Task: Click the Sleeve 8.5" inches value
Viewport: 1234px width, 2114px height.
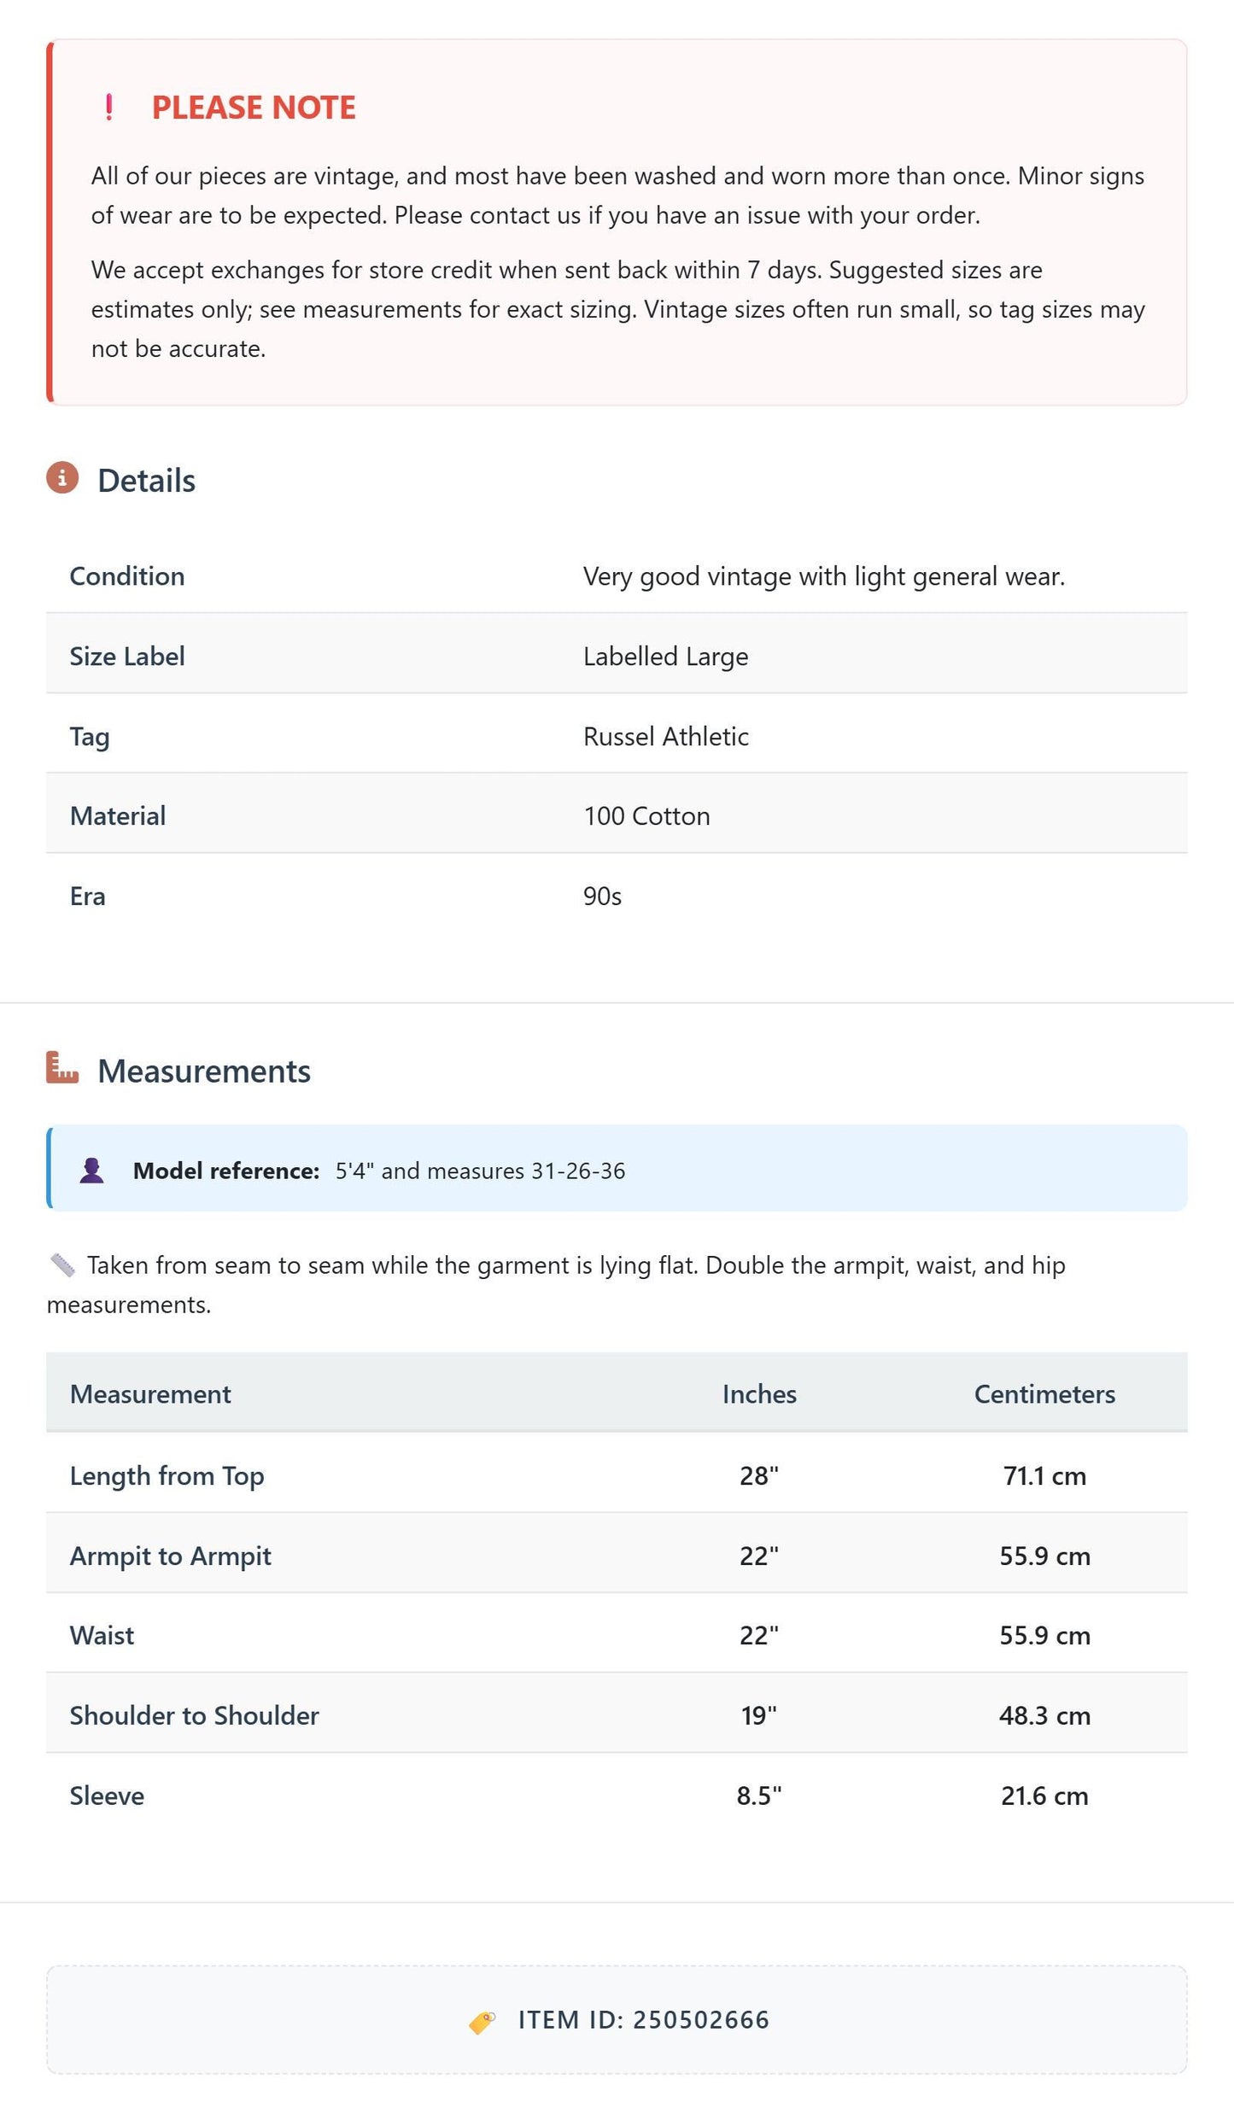Action: (x=759, y=1796)
